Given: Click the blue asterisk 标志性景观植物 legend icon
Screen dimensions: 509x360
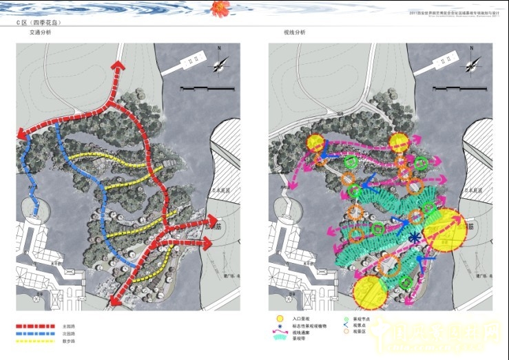Looking at the screenshot, I should click(279, 326).
